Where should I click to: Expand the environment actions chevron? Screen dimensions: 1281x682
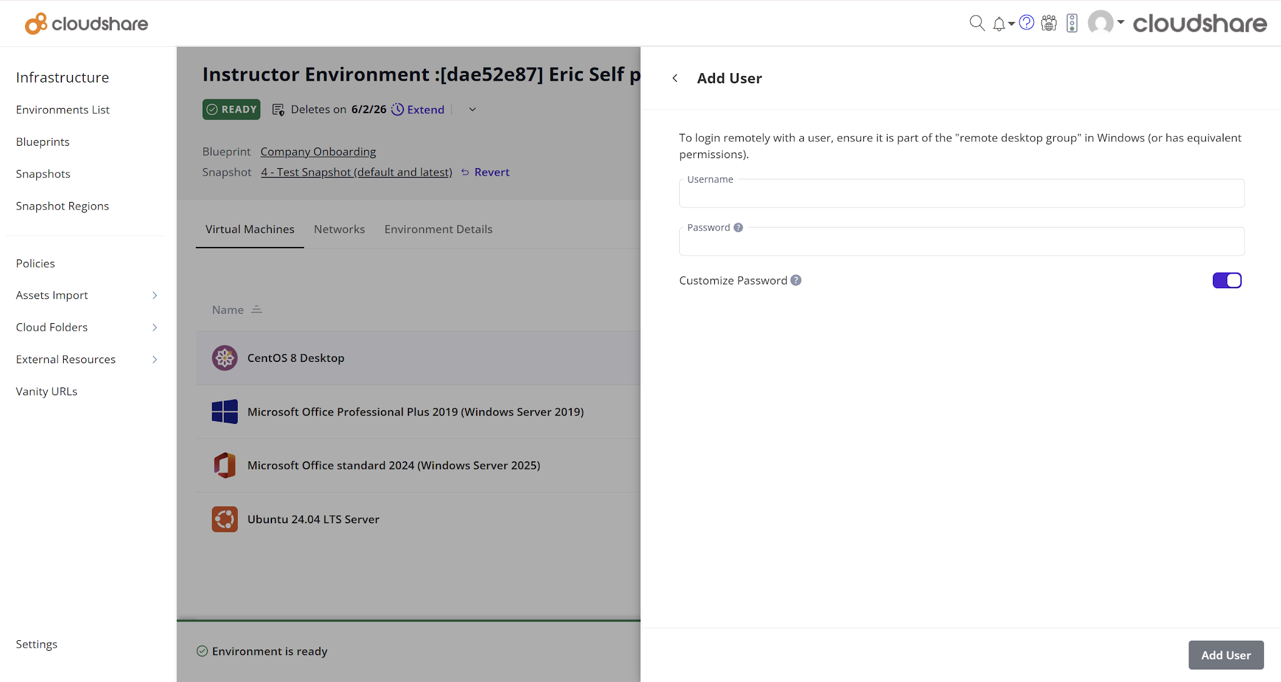pos(472,109)
